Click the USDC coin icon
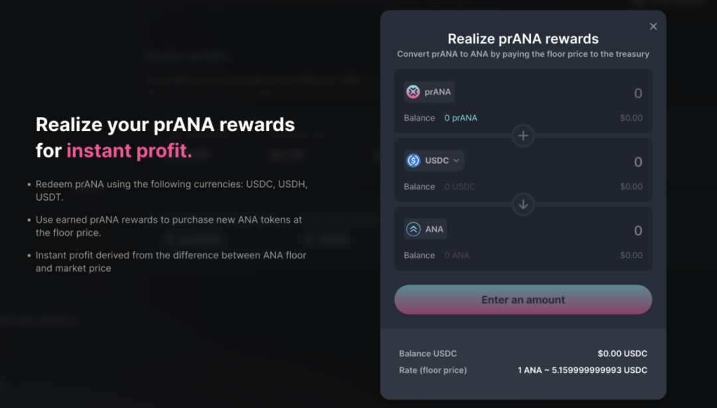The image size is (717, 408). [414, 160]
